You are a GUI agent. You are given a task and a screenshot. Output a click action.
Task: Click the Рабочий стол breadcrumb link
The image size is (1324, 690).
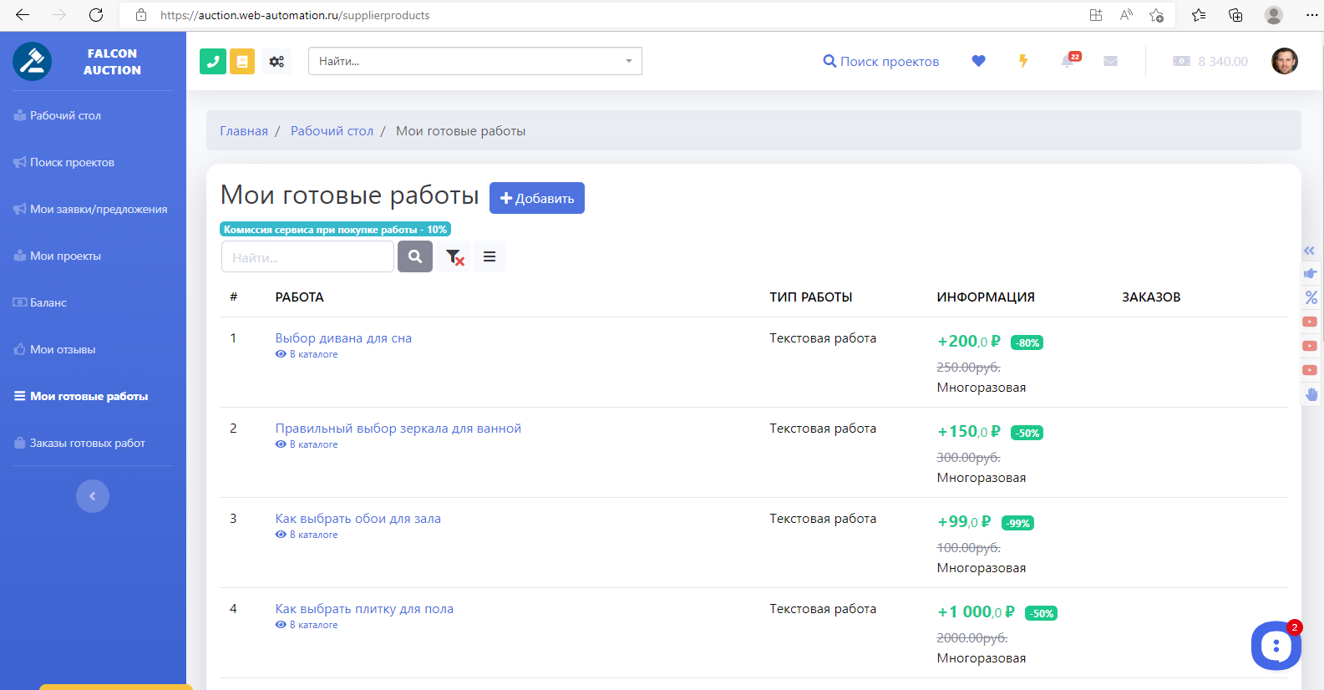(332, 131)
